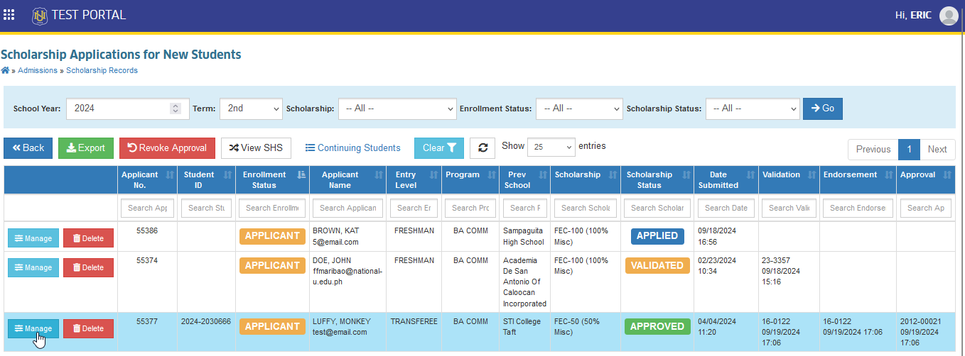Click the home icon in breadcrumb

pyautogui.click(x=5, y=70)
